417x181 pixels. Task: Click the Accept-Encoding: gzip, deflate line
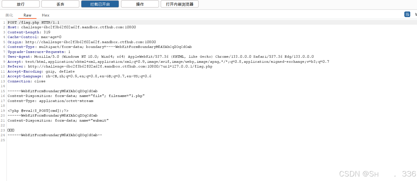(41, 71)
